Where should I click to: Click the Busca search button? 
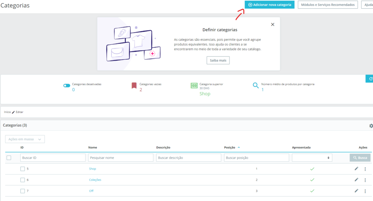coord(360,158)
